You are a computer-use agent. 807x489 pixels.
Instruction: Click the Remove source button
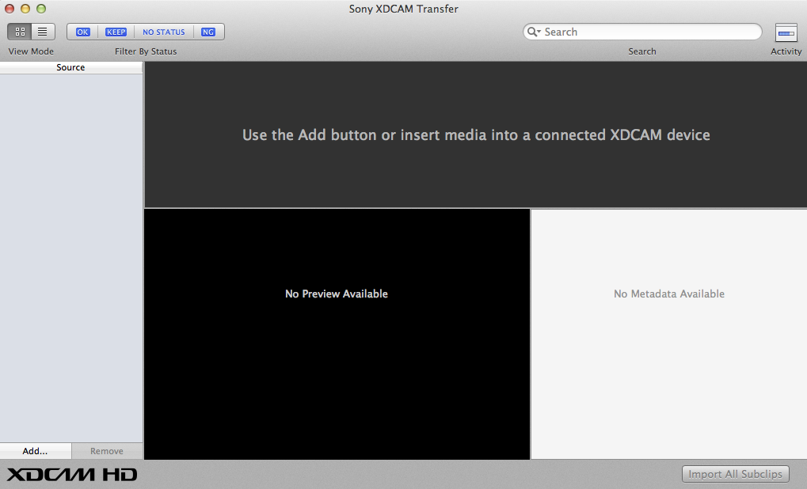click(107, 451)
